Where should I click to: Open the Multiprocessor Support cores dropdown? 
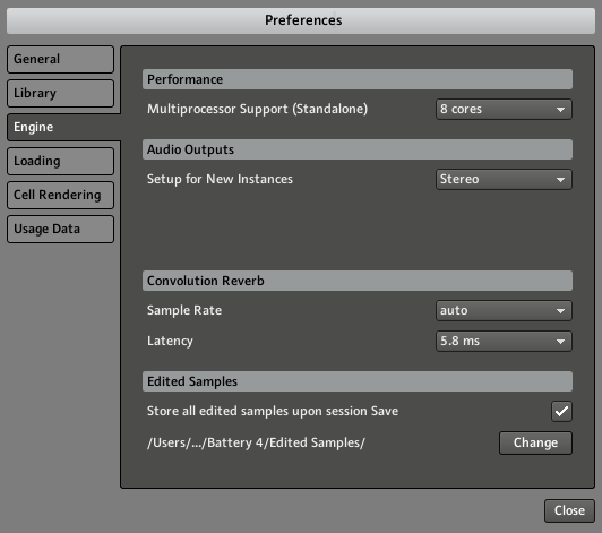(x=504, y=109)
